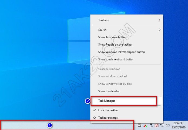Toggle Lock the taskbar option
The height and width of the screenshot is (130, 188).
tap(127, 110)
